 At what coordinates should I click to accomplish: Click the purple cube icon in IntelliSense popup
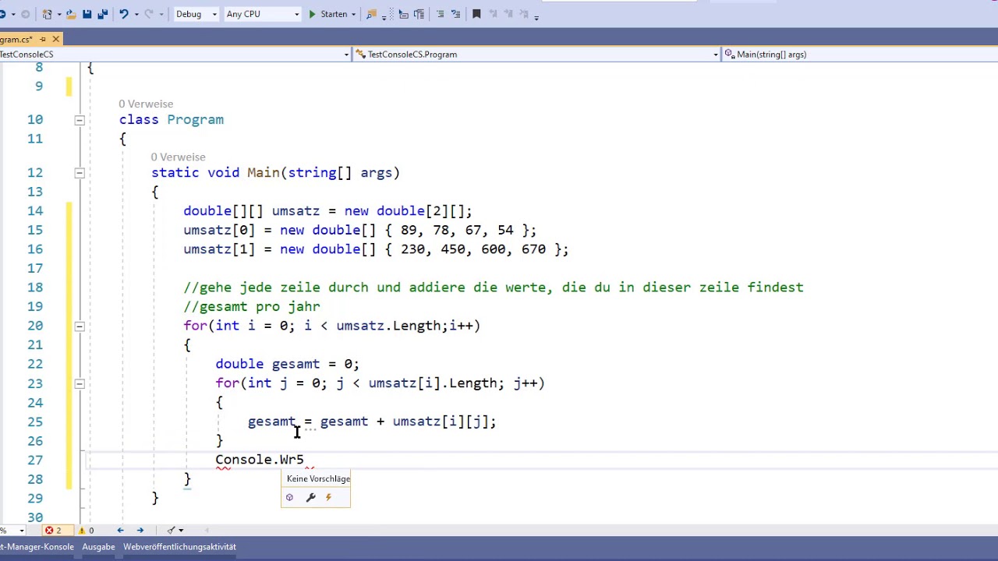289,497
